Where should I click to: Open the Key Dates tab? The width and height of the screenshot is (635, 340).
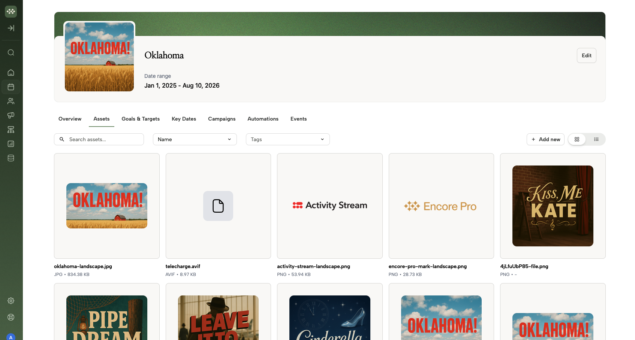click(184, 119)
